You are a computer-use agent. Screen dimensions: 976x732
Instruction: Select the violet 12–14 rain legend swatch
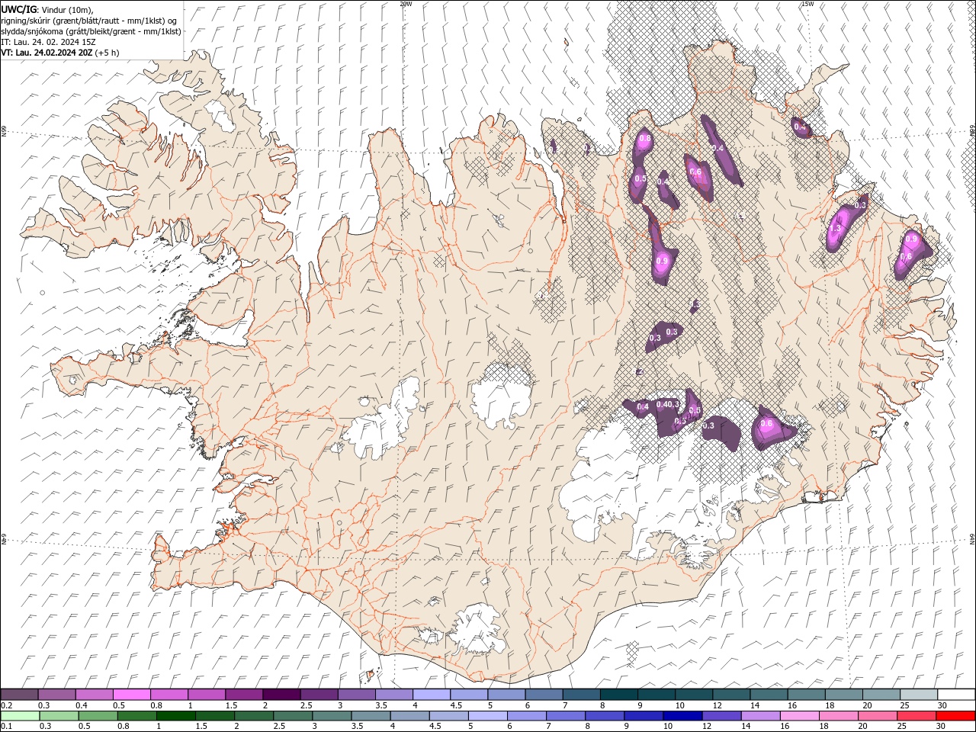[721, 716]
